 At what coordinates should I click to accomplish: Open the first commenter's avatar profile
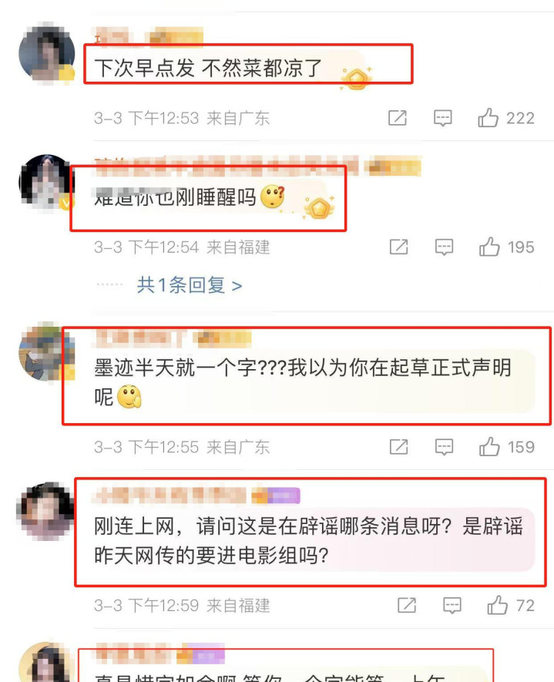[46, 53]
